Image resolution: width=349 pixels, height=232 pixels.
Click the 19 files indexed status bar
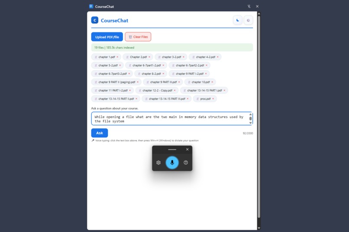click(172, 48)
